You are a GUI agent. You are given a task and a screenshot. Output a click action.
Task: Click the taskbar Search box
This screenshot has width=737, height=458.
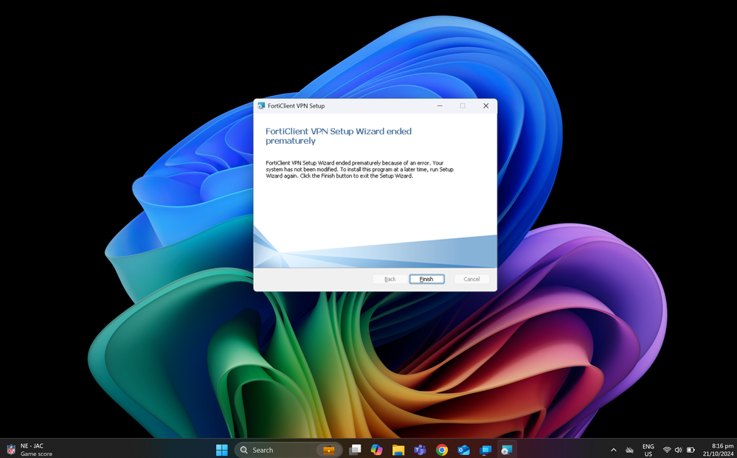click(x=288, y=450)
